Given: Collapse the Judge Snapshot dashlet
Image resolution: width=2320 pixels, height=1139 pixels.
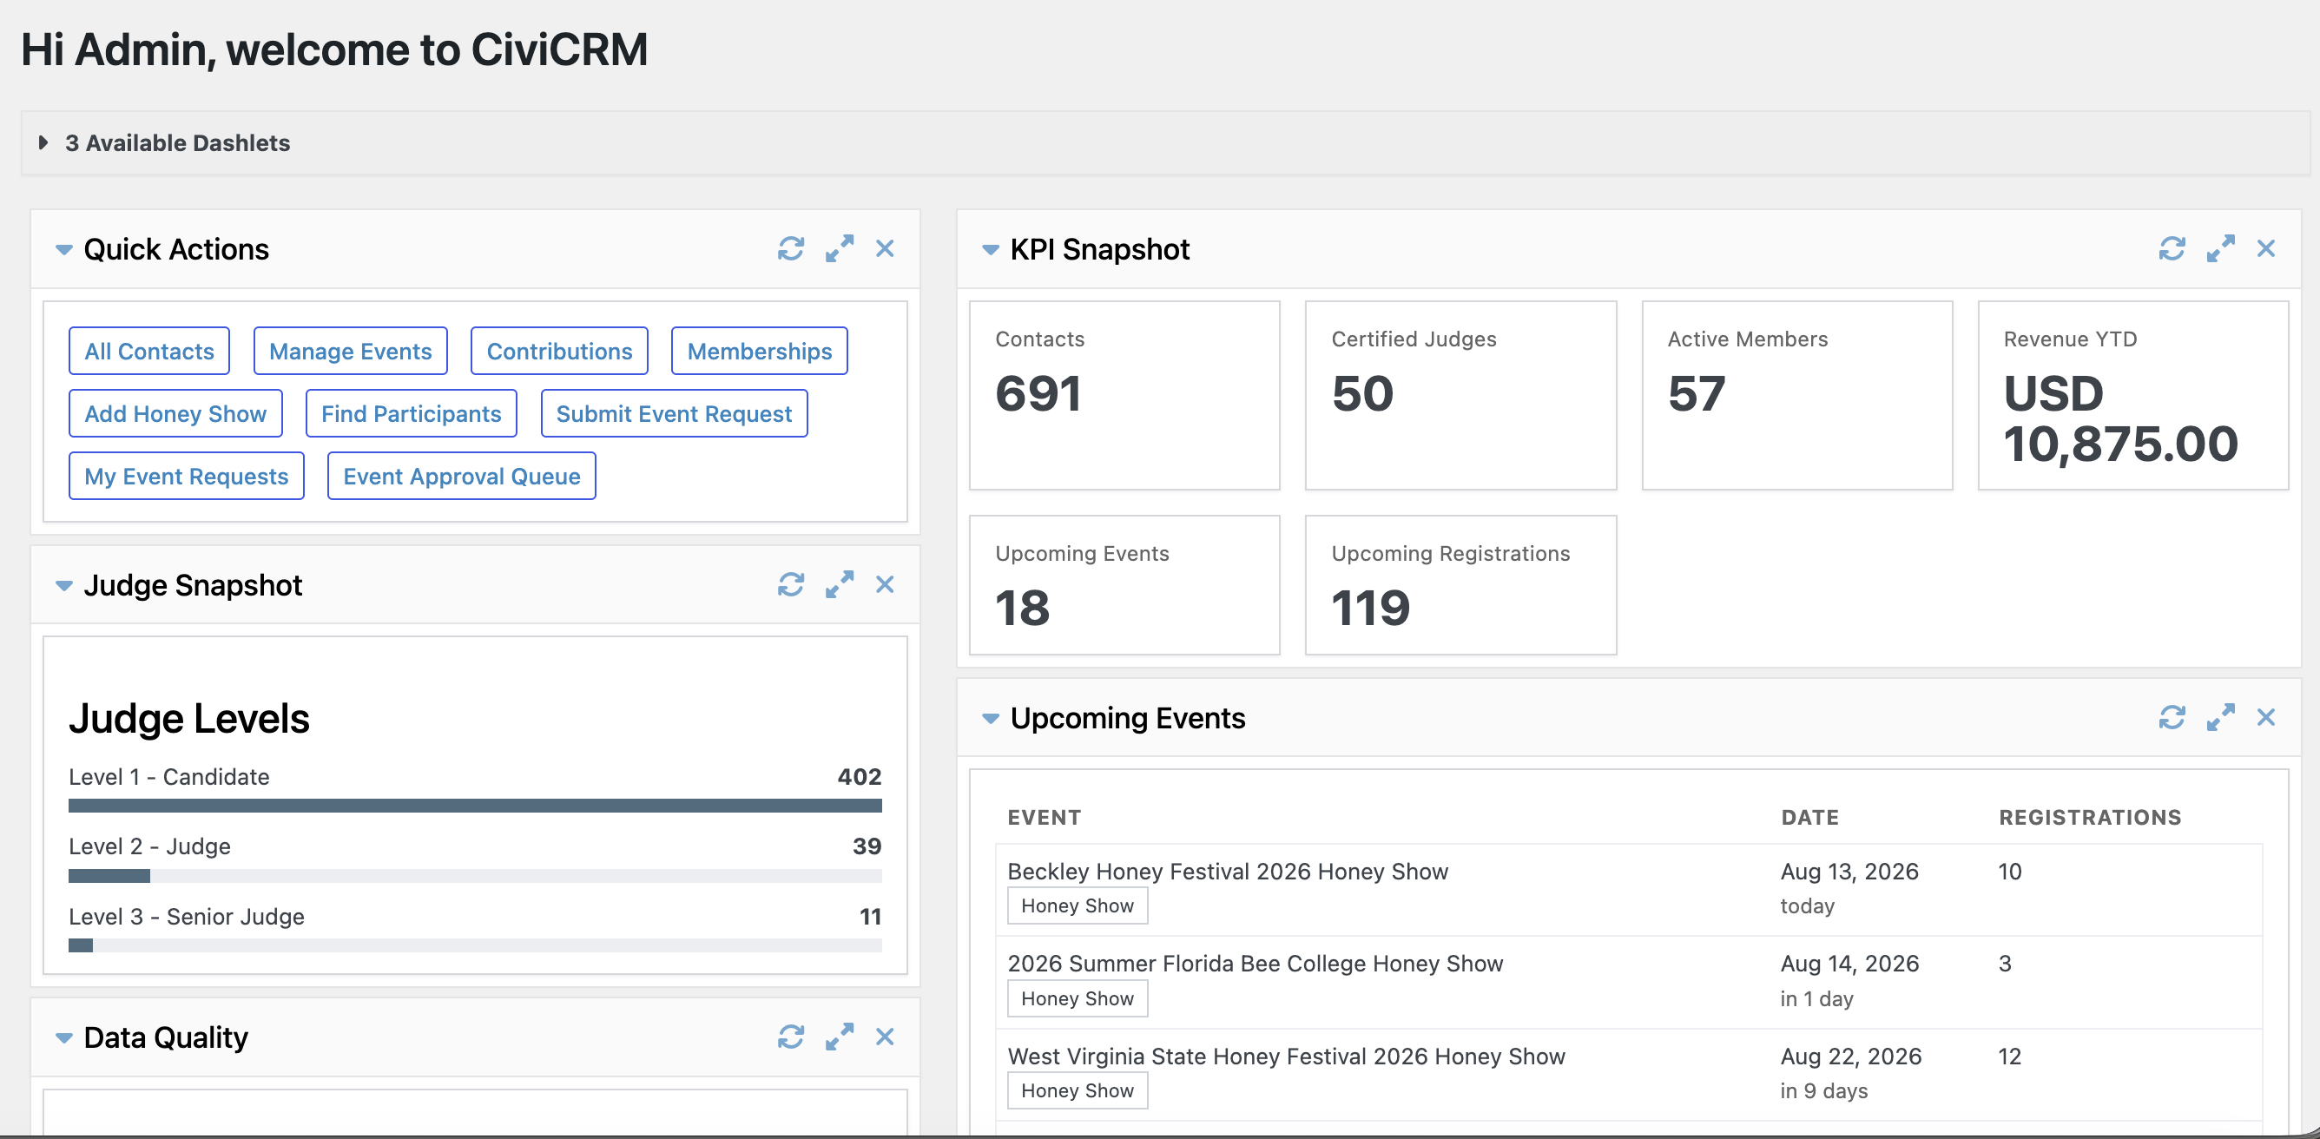Looking at the screenshot, I should coord(64,586).
